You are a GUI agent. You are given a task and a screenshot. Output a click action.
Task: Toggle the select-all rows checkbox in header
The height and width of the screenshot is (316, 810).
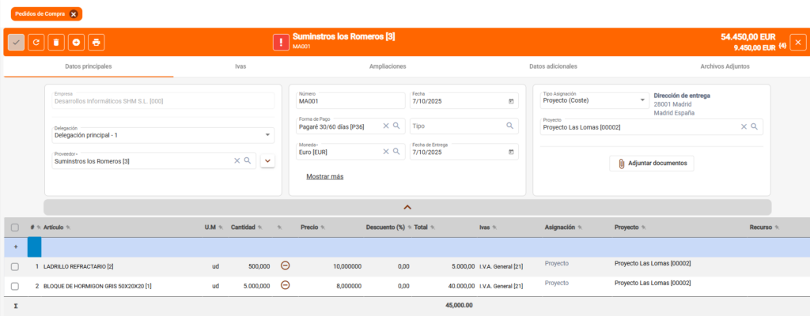pos(15,228)
